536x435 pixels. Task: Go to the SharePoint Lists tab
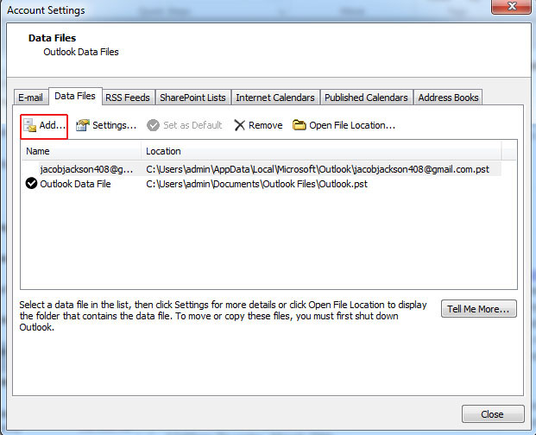pyautogui.click(x=192, y=98)
